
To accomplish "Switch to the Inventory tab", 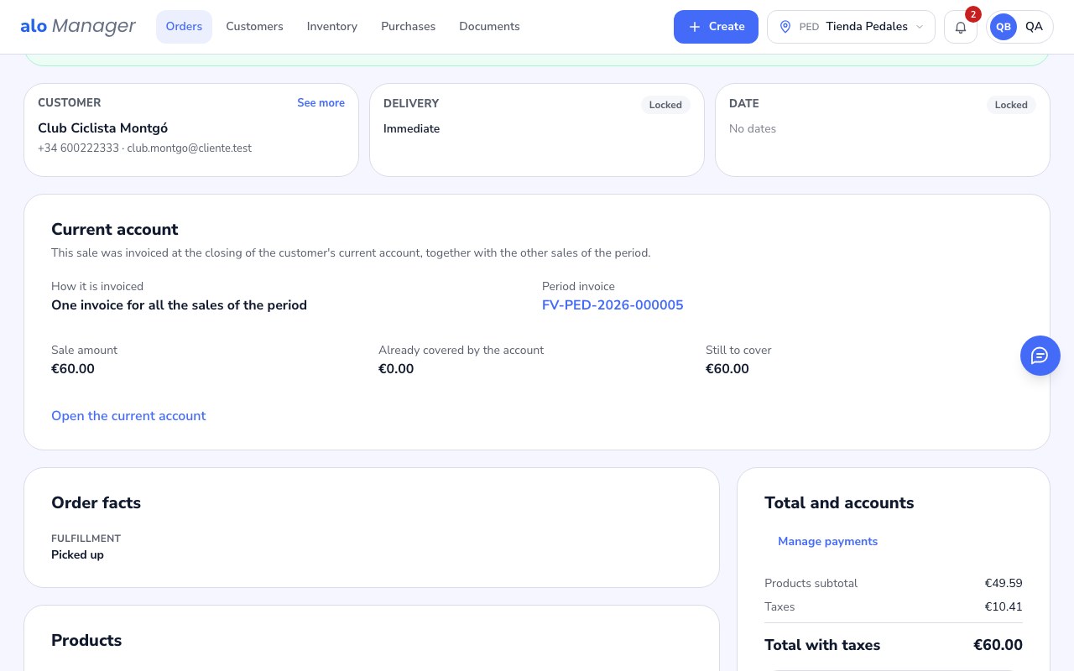I will pyautogui.click(x=332, y=27).
